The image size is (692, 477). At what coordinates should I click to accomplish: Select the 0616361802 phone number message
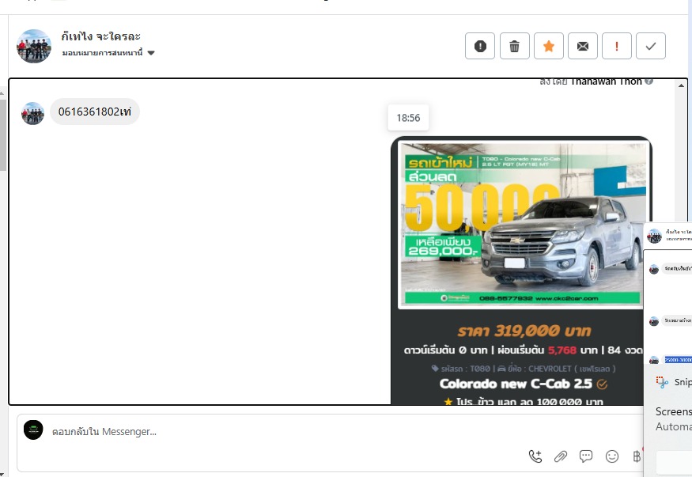[95, 112]
